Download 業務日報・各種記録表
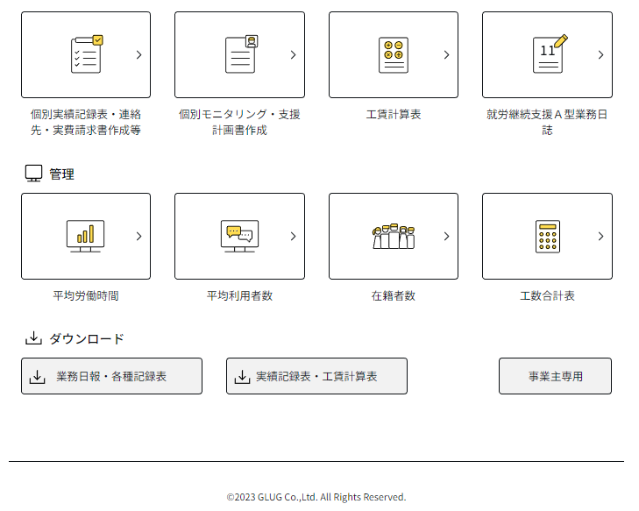Screen dimensions: 639x511 111,376
